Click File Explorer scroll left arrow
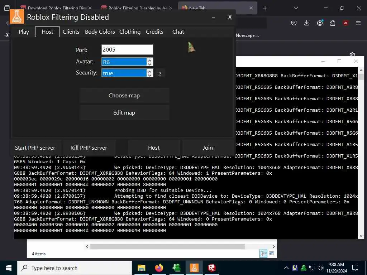The image size is (367, 275). tap(87, 246)
